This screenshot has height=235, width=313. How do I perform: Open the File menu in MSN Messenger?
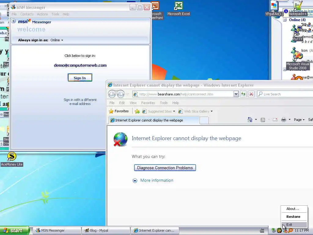(x=14, y=14)
